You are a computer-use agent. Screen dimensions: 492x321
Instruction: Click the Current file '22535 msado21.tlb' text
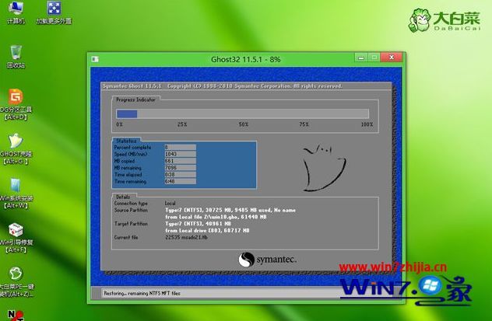[x=186, y=237]
